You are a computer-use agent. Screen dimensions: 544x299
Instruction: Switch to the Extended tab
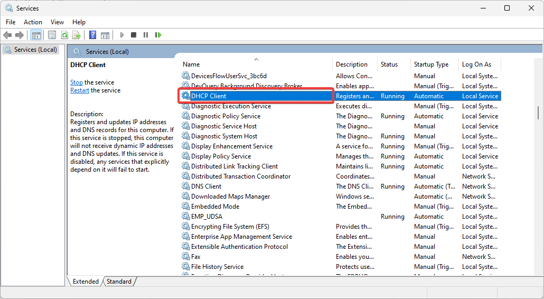tap(86, 282)
